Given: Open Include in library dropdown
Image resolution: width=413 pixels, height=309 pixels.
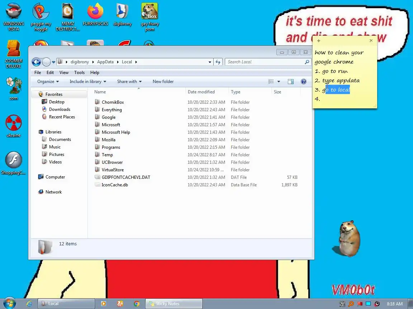Looking at the screenshot, I should (x=88, y=82).
